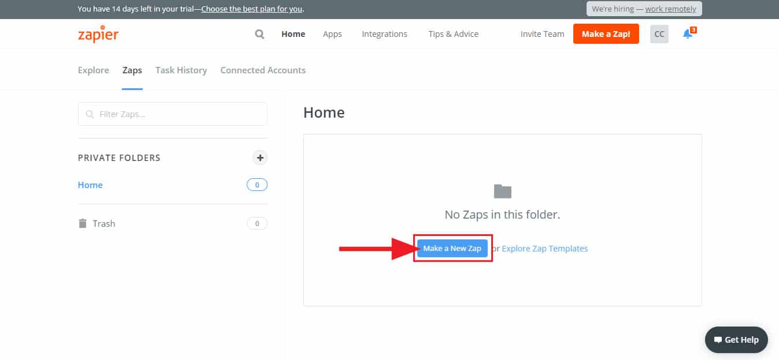Switch to the Explore tab
779x360 pixels.
coord(93,70)
